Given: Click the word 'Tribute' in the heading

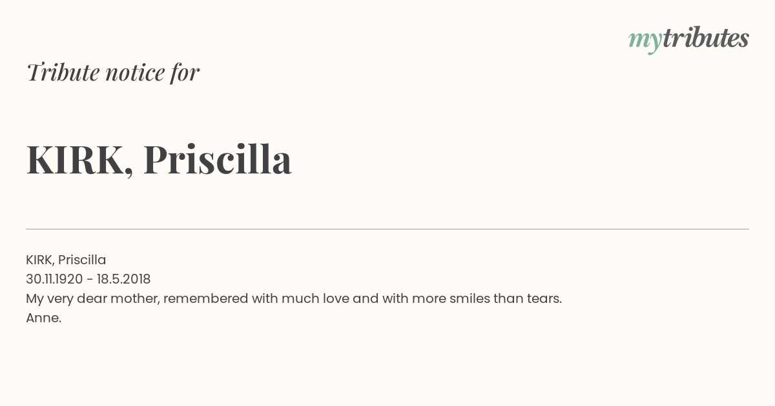Looking at the screenshot, I should [63, 72].
